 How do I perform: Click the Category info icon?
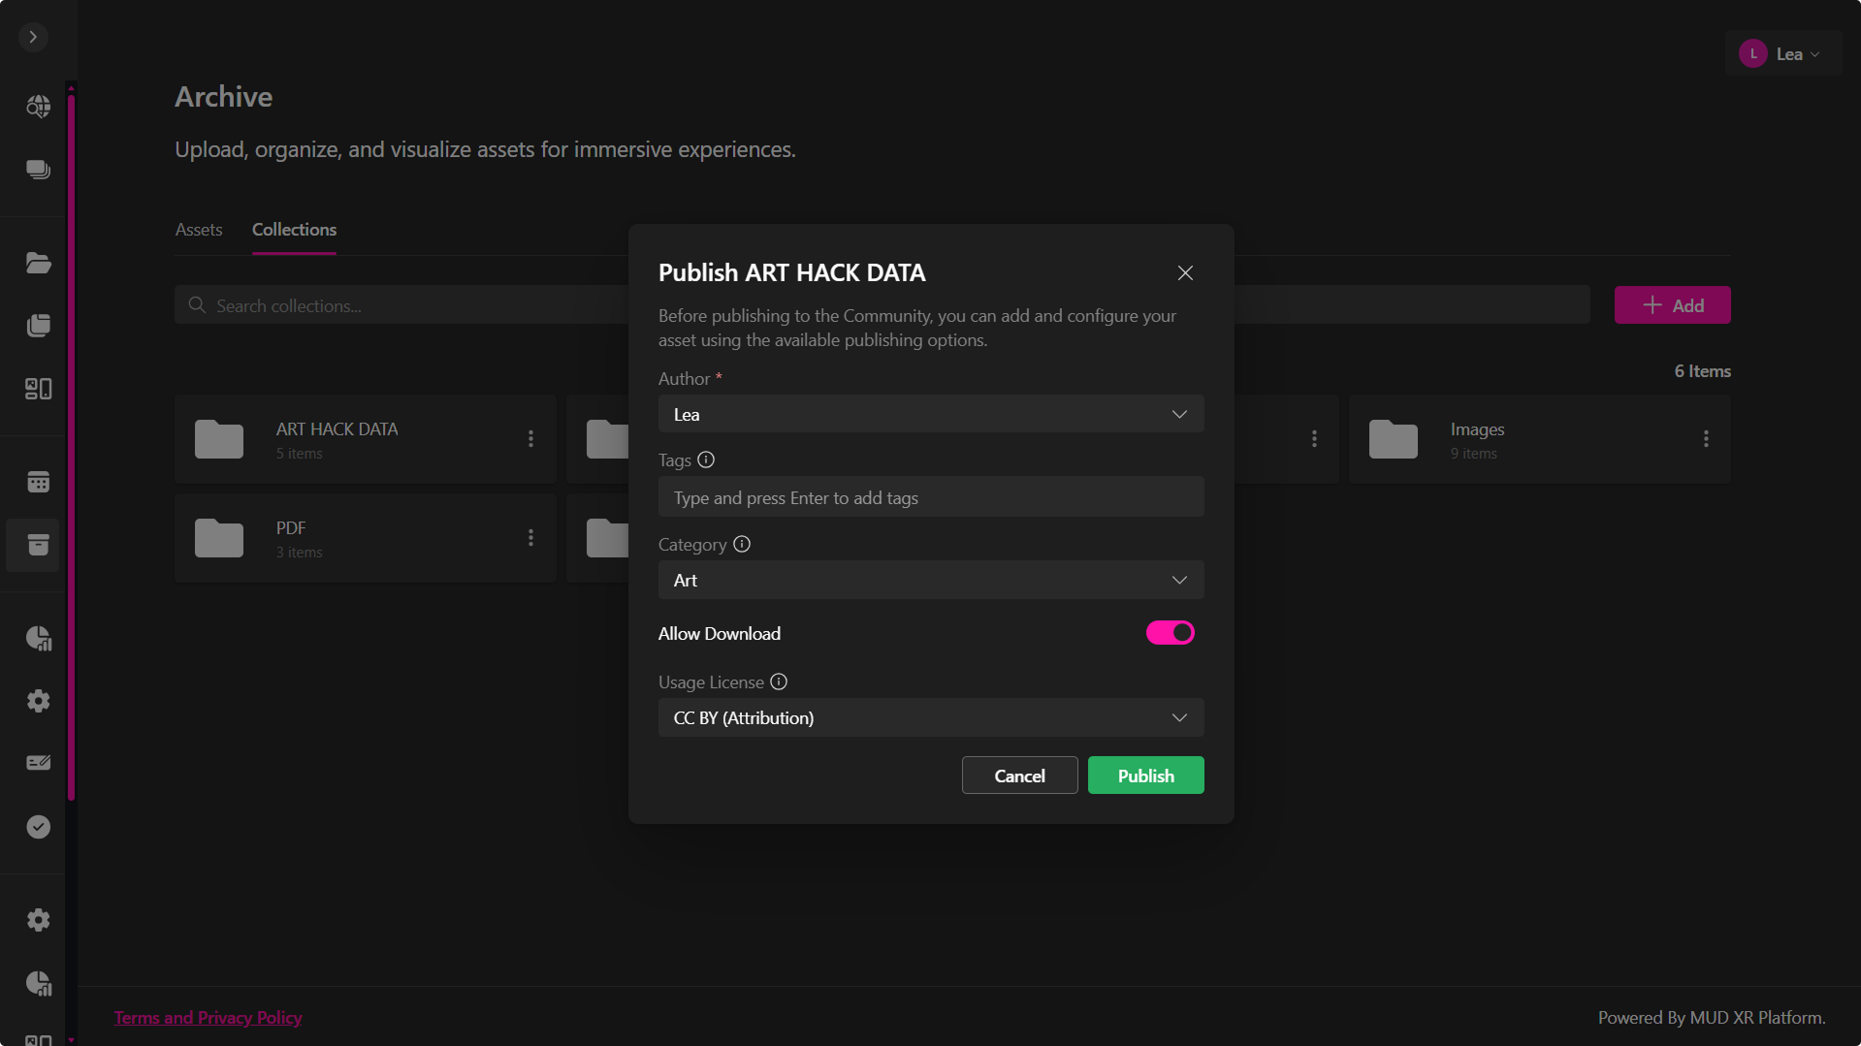click(x=742, y=545)
